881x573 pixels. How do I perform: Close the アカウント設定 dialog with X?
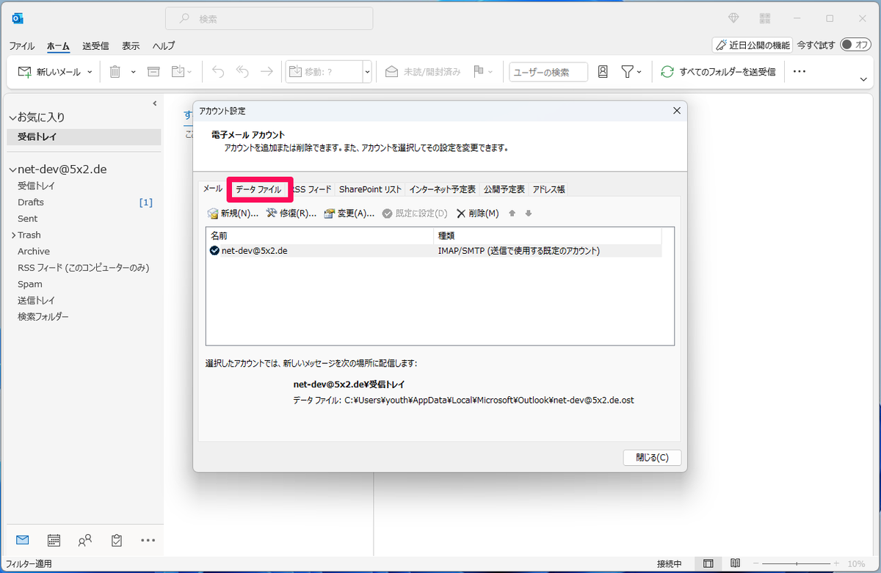[x=676, y=111]
